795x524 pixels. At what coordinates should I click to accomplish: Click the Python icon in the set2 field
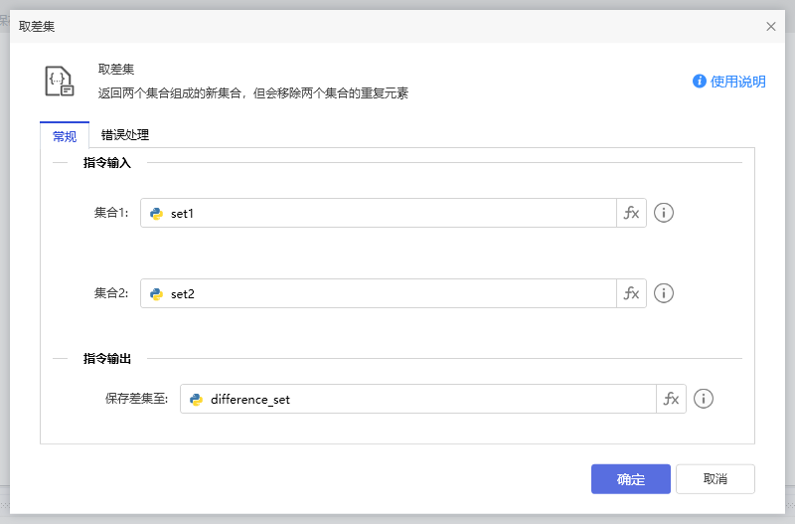156,293
